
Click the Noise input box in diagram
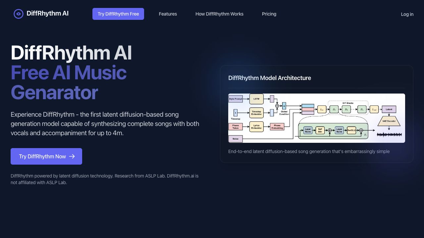236,139
